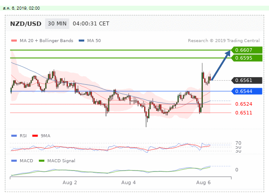Click the 9MA legend label
Screen dimensions: 269x196
pyautogui.click(x=46, y=136)
